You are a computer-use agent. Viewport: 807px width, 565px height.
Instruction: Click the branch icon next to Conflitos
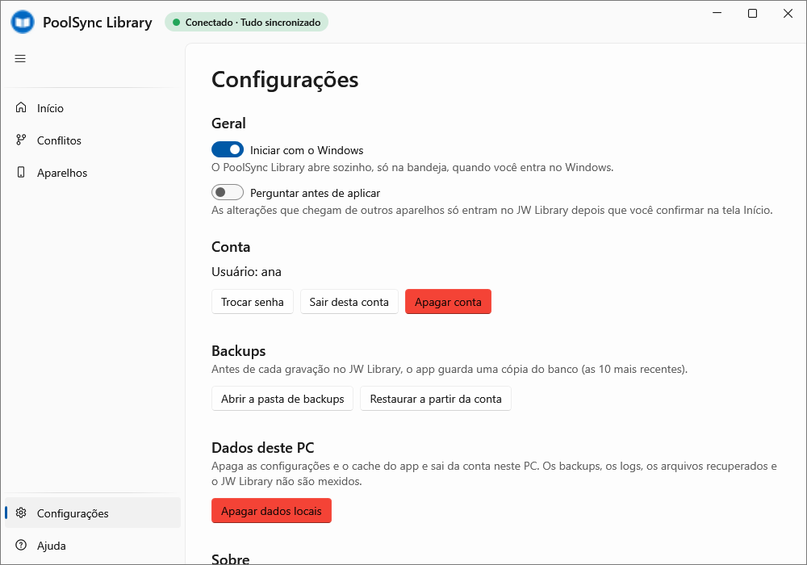click(x=21, y=140)
